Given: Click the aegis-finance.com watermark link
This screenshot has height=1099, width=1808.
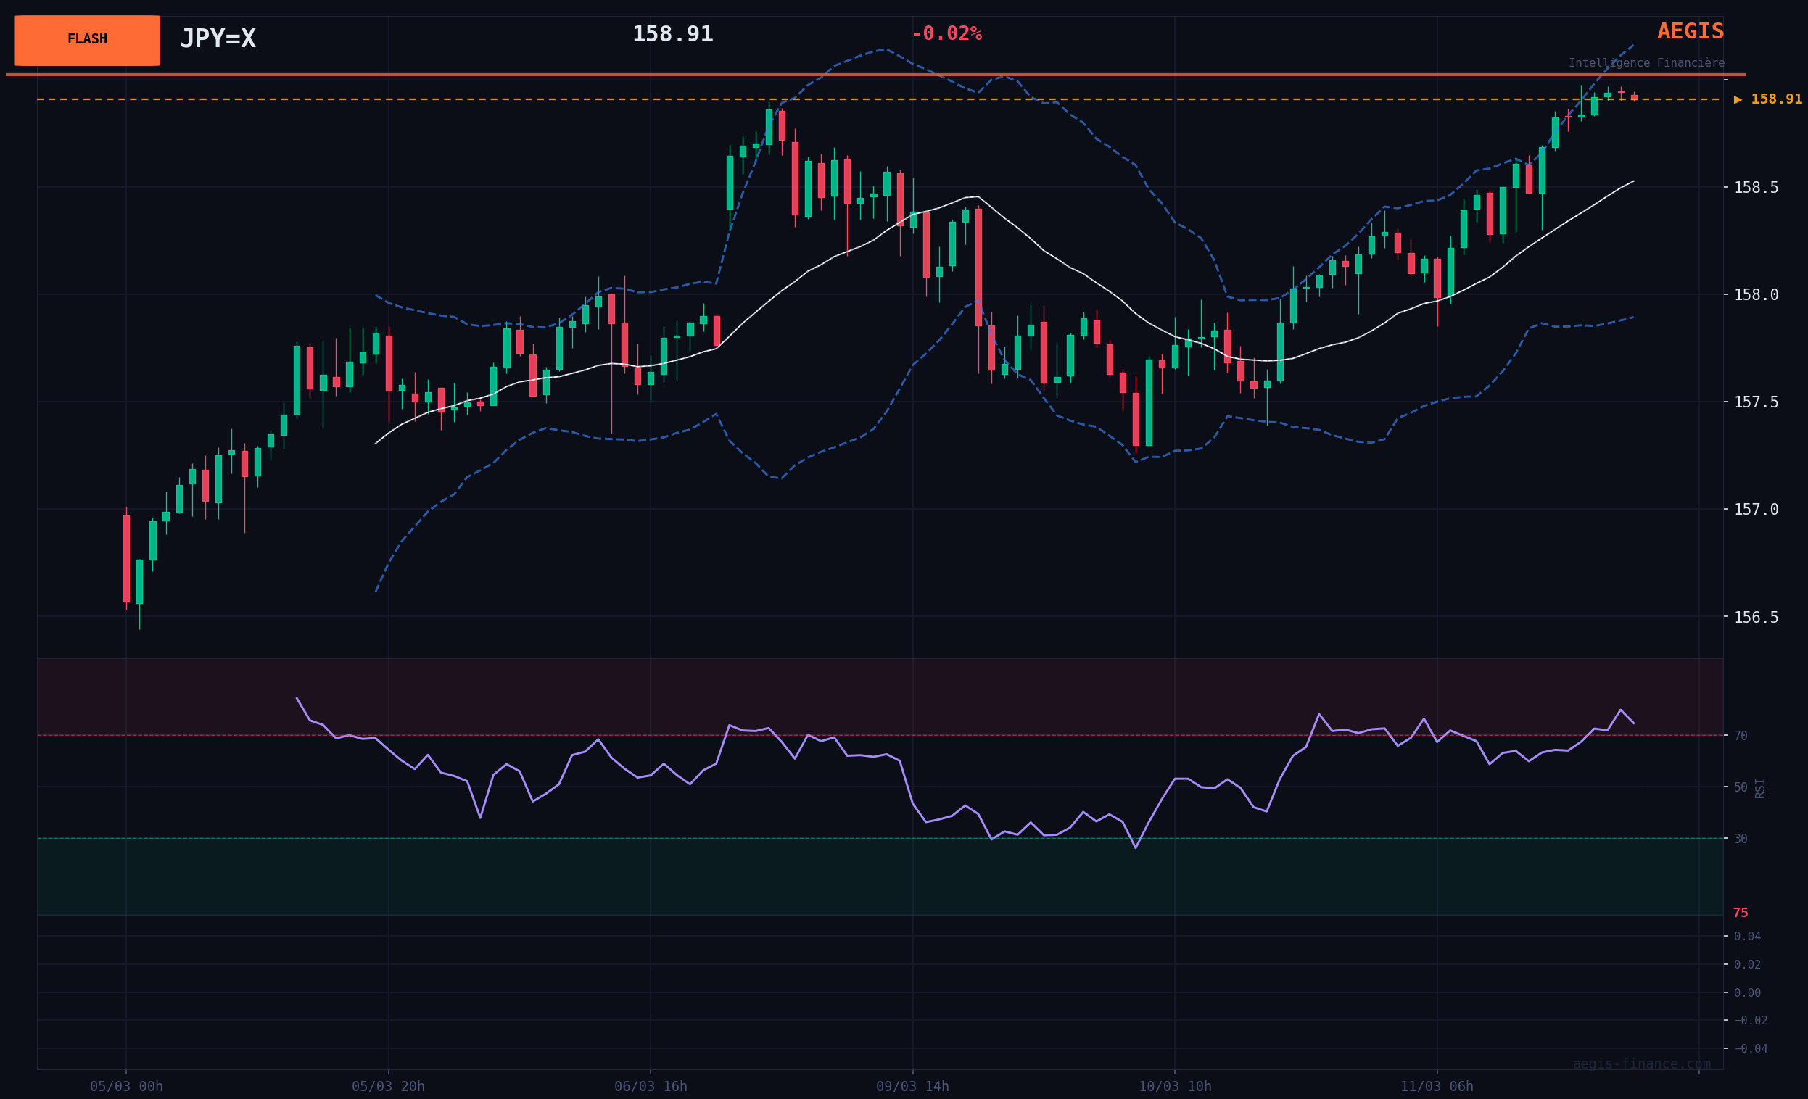Looking at the screenshot, I should [x=1640, y=1063].
